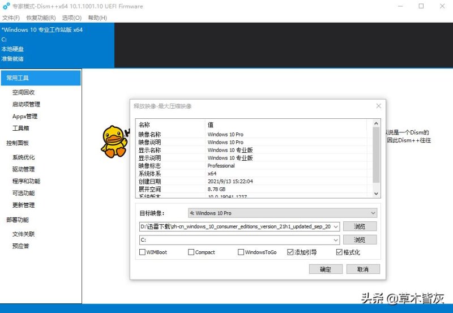
Task: Enable the WIMBoot checkbox
Action: coord(142,252)
